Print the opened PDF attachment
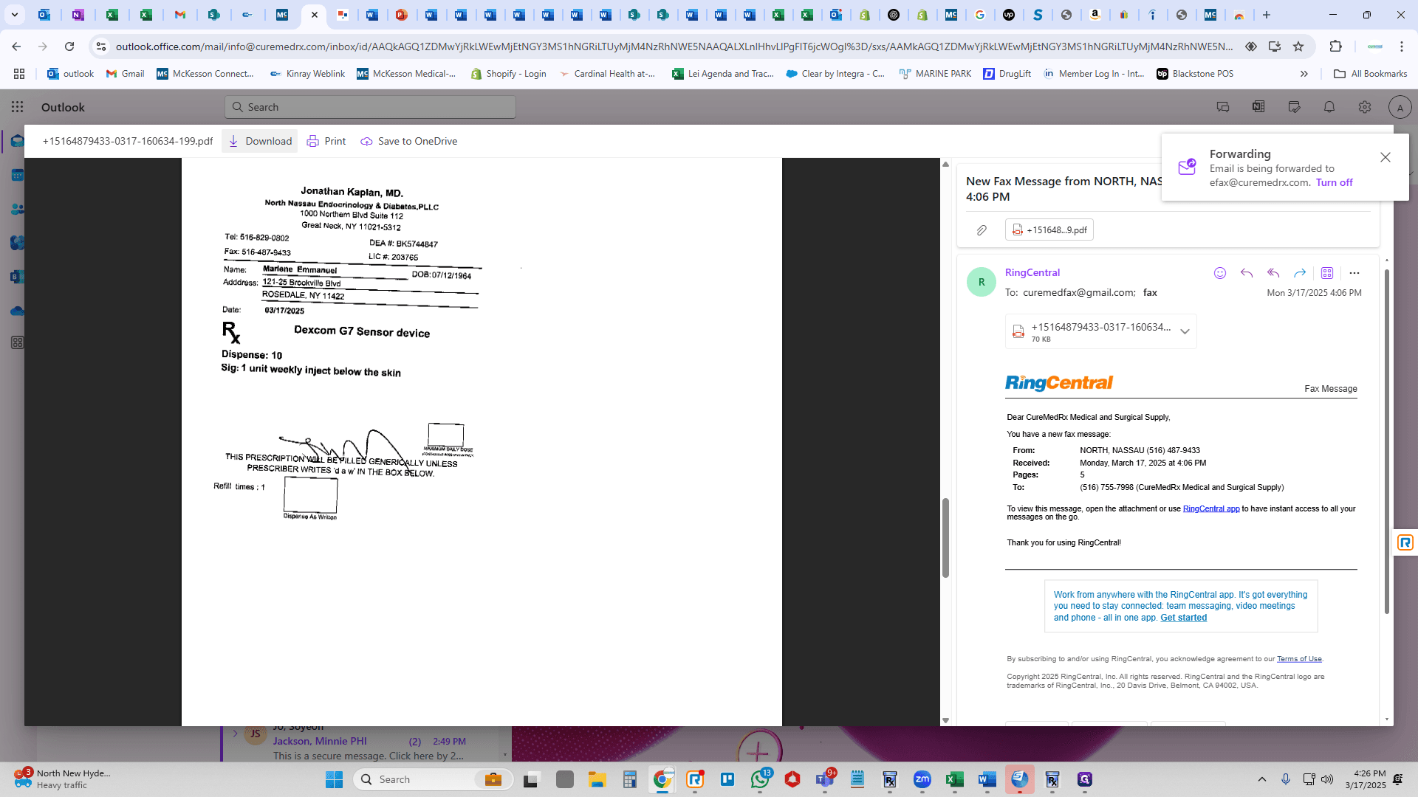This screenshot has height=797, width=1418. [x=326, y=141]
